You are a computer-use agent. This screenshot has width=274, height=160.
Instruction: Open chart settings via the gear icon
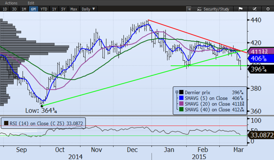268,9
